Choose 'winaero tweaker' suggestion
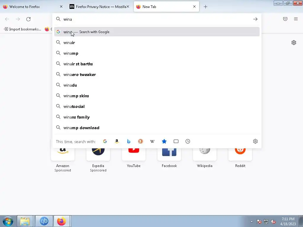The image size is (303, 227). tap(157, 74)
